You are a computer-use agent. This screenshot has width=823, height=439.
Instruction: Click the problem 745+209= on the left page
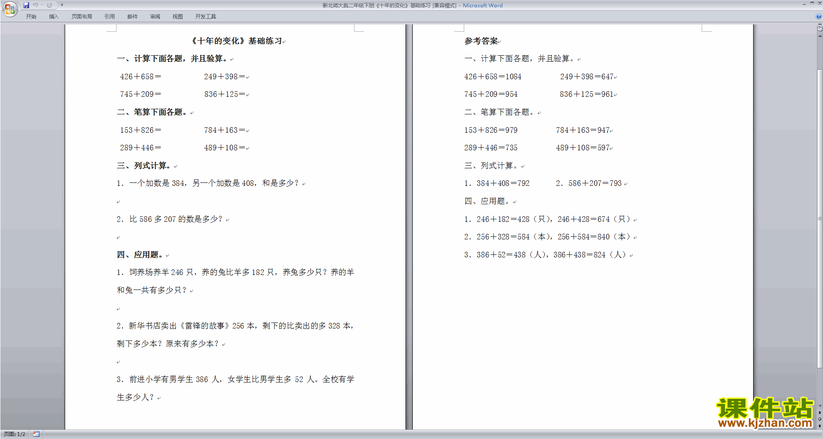click(141, 94)
